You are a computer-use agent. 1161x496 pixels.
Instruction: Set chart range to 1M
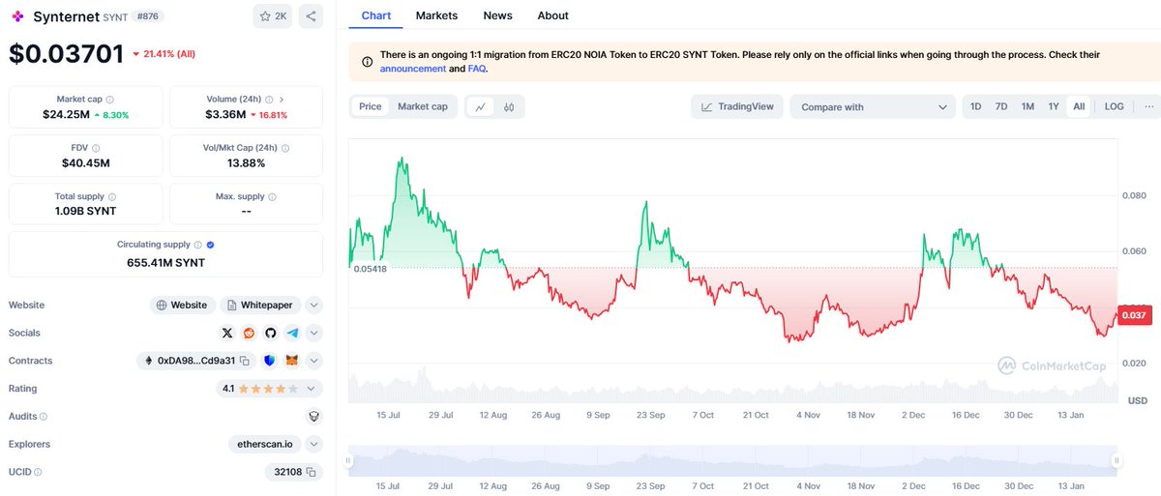[1027, 106]
